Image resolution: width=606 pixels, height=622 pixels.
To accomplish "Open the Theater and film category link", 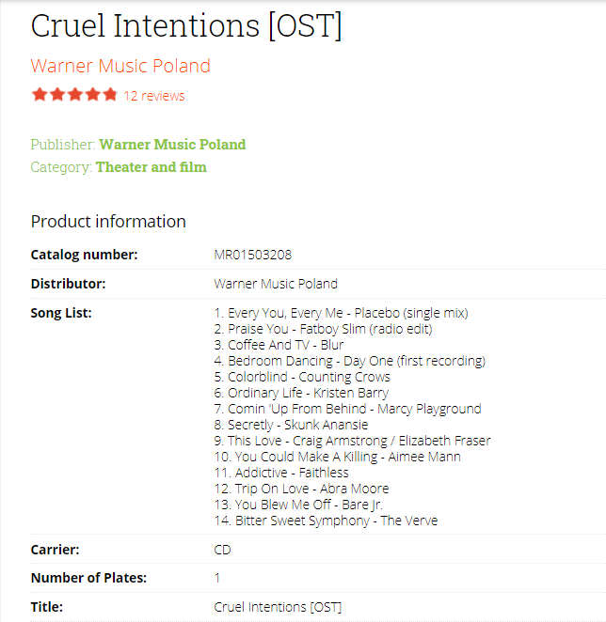I will pyautogui.click(x=151, y=167).
